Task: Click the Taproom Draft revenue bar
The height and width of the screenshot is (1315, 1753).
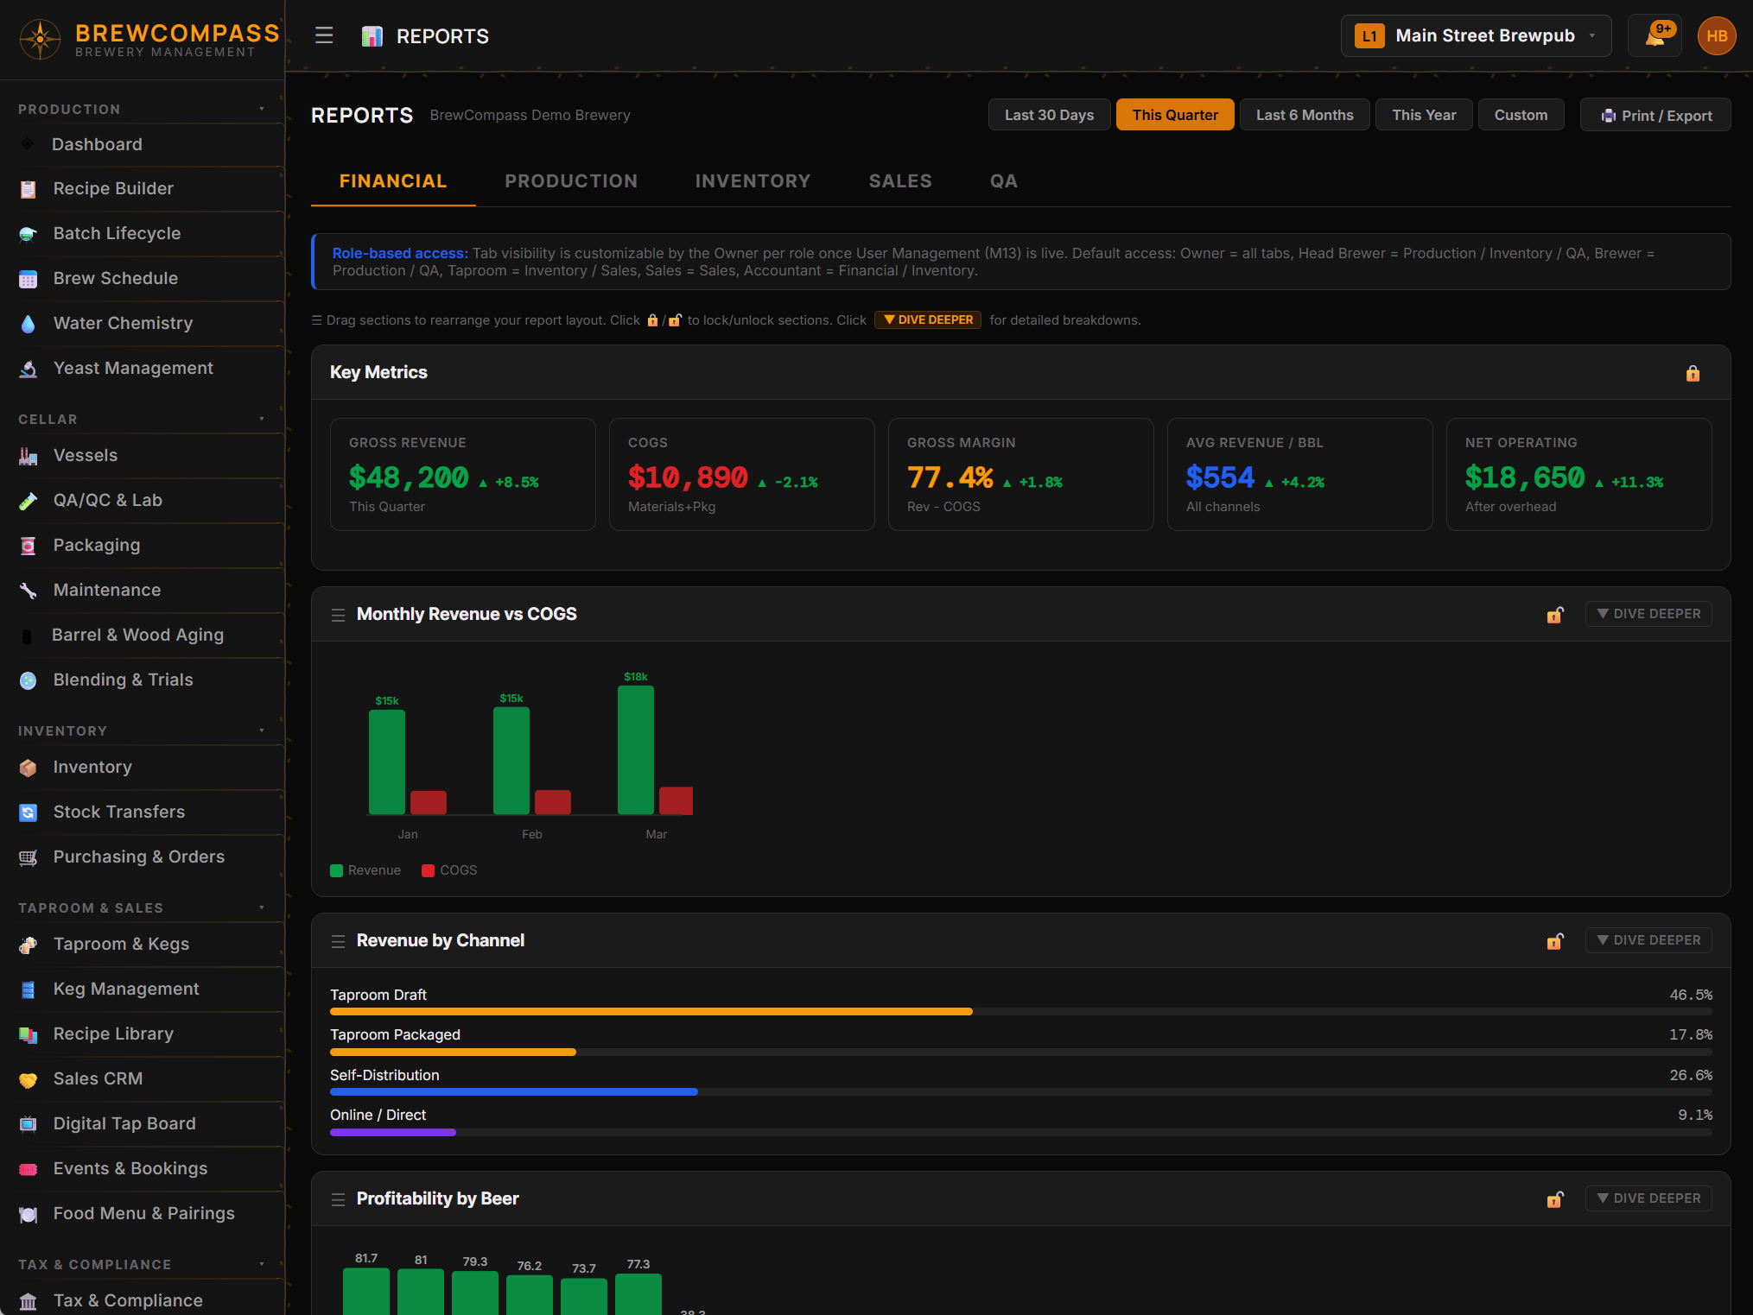Action: coord(1020,1011)
